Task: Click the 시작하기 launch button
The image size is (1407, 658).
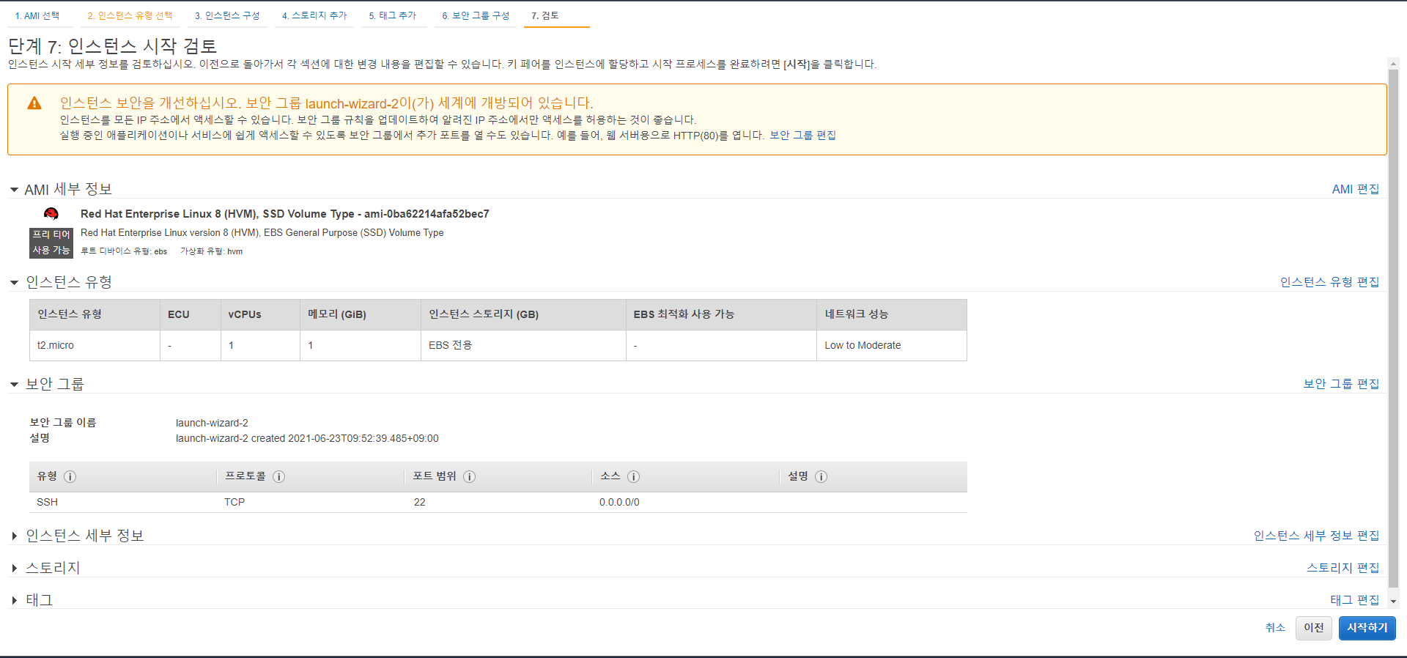Action: [x=1367, y=628]
